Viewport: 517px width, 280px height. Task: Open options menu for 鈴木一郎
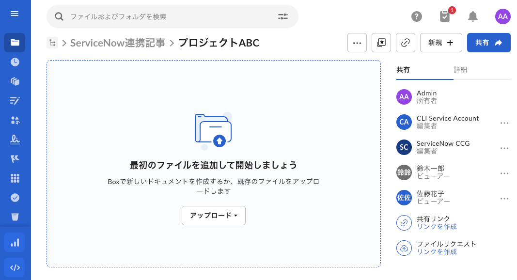[504, 173]
